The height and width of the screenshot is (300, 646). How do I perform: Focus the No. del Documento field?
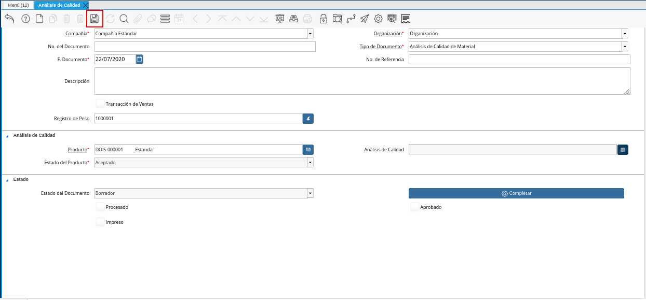(x=205, y=47)
